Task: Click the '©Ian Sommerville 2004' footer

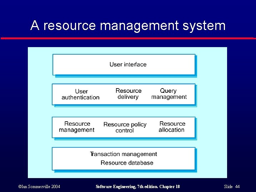Action: pos(39,186)
